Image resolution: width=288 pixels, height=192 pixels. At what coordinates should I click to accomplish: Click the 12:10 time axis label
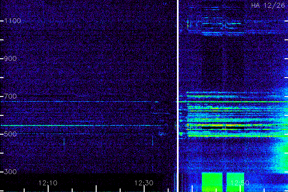tap(48, 183)
